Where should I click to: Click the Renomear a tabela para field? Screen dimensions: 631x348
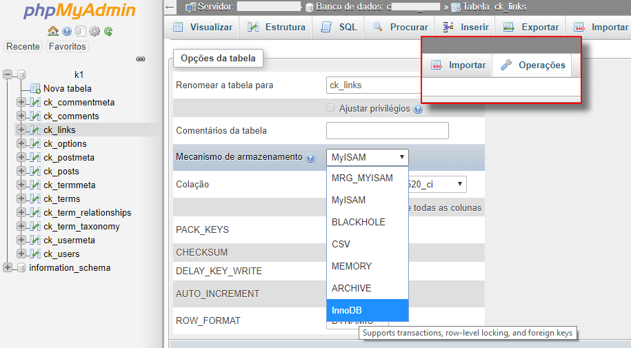pyautogui.click(x=374, y=85)
